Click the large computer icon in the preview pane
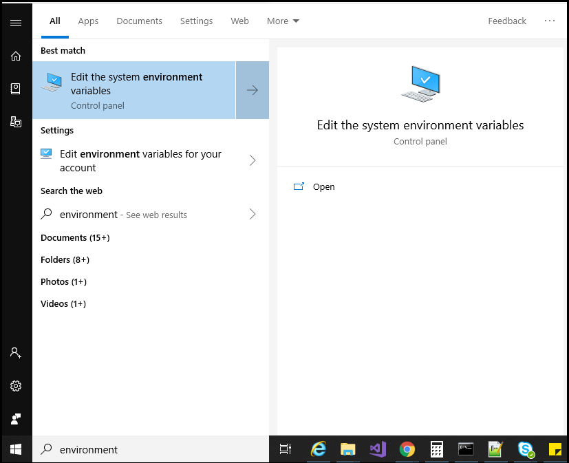Screen dimensions: 569x463 pyautogui.click(x=420, y=84)
